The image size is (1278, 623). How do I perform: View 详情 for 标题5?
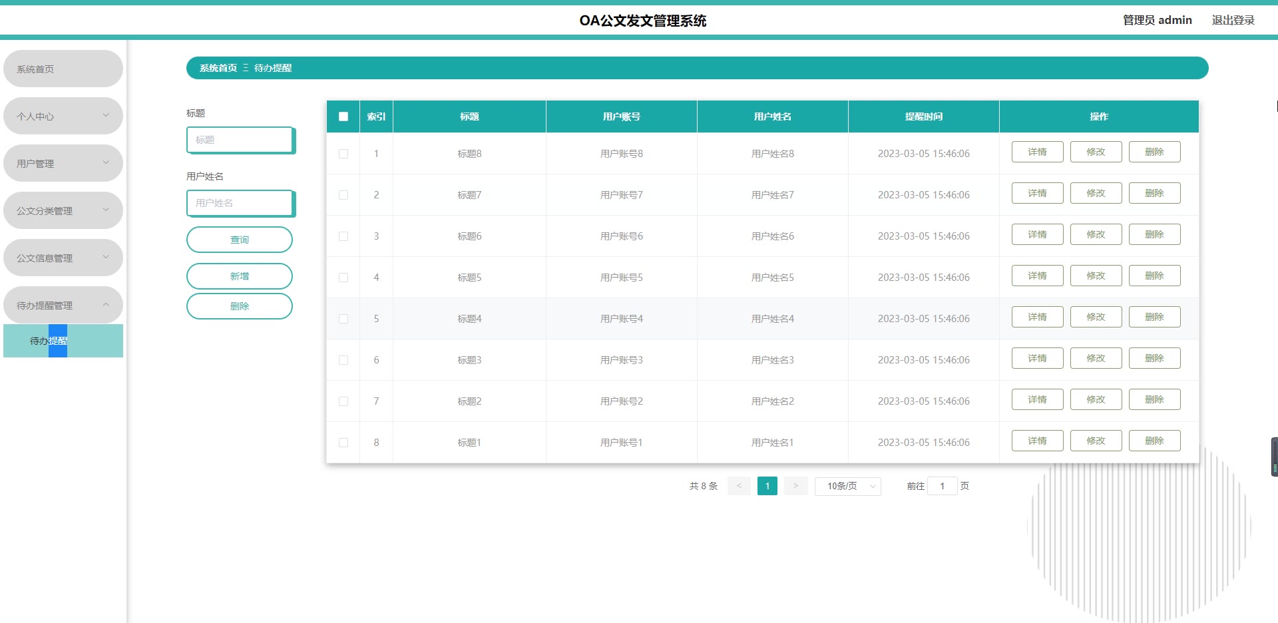pyautogui.click(x=1037, y=276)
